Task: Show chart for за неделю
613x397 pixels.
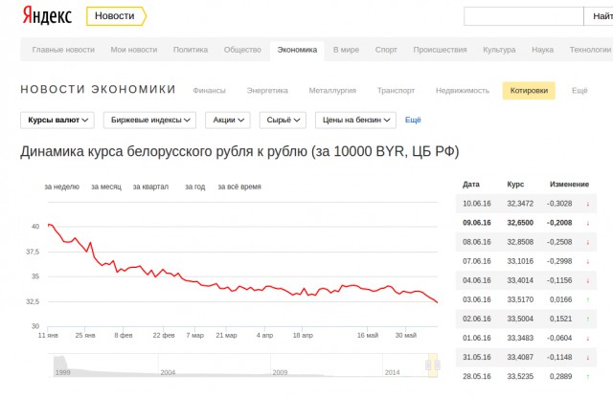Action: (61, 187)
